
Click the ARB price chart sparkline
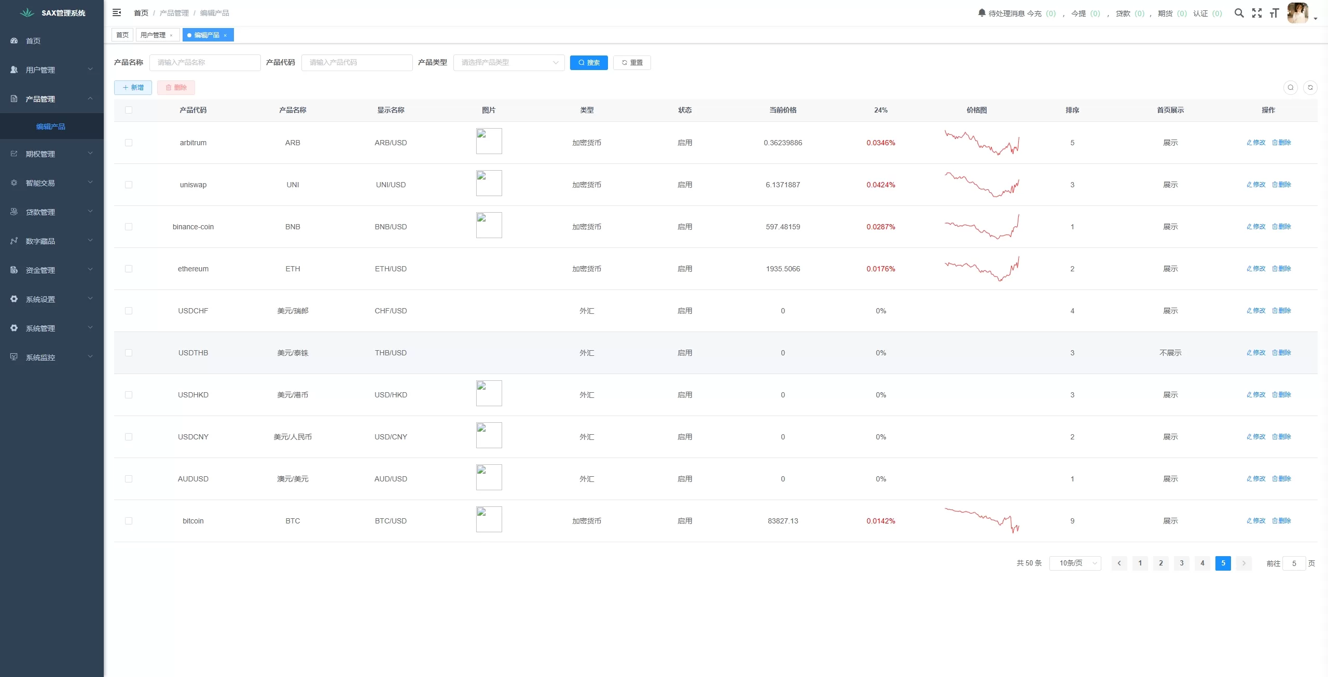(981, 143)
